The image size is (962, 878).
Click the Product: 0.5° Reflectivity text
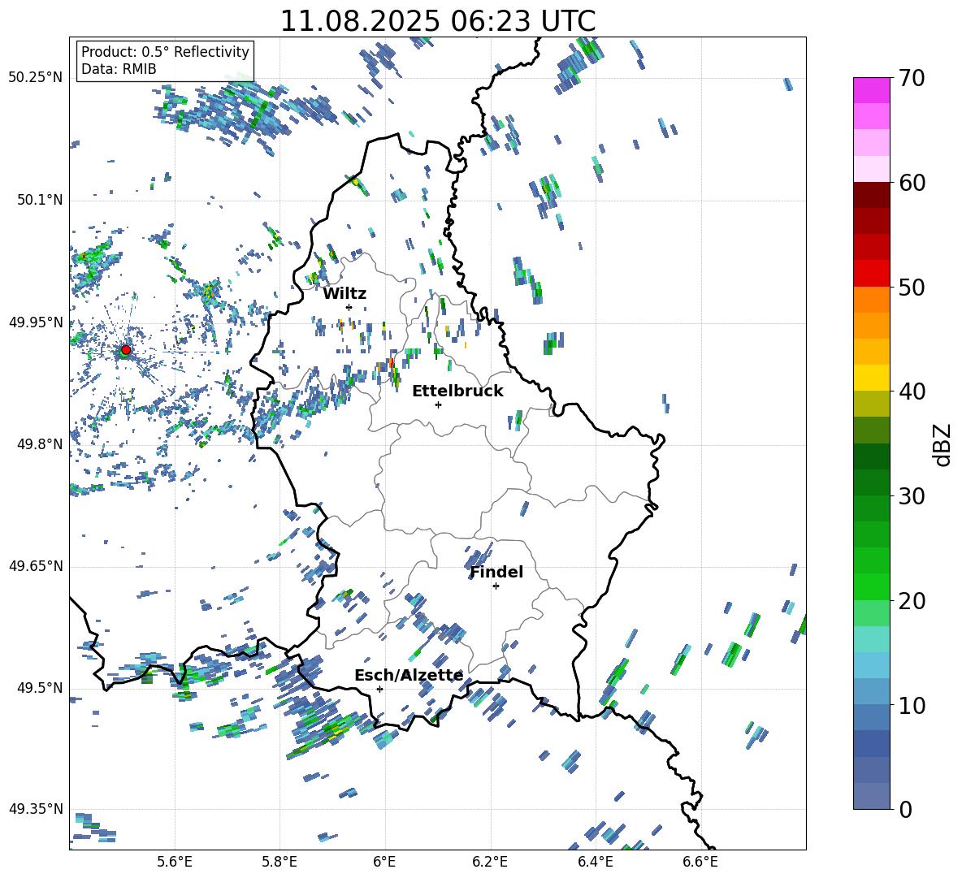(x=165, y=51)
